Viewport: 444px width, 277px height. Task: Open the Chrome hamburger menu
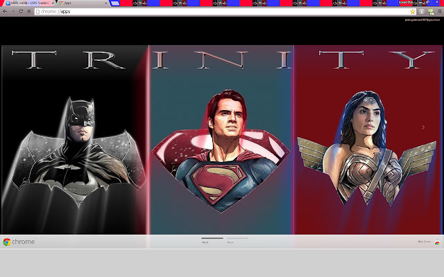[x=439, y=12]
